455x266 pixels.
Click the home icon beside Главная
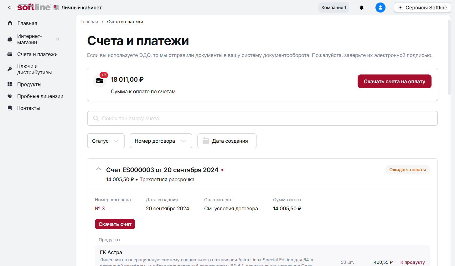[x=10, y=23]
